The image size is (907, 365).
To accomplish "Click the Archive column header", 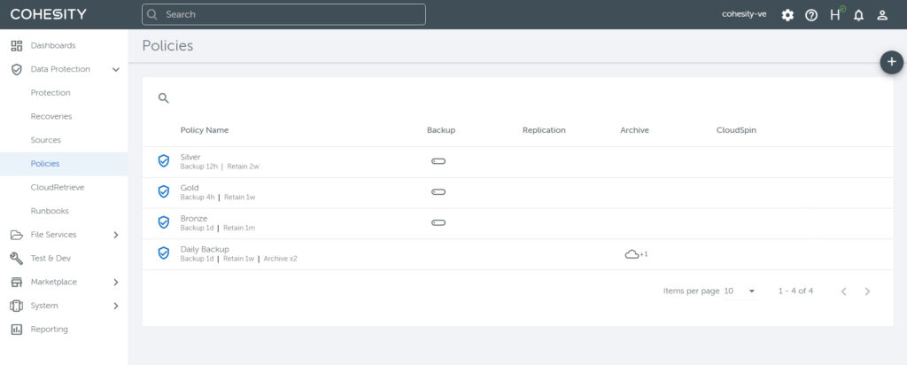I will point(634,130).
